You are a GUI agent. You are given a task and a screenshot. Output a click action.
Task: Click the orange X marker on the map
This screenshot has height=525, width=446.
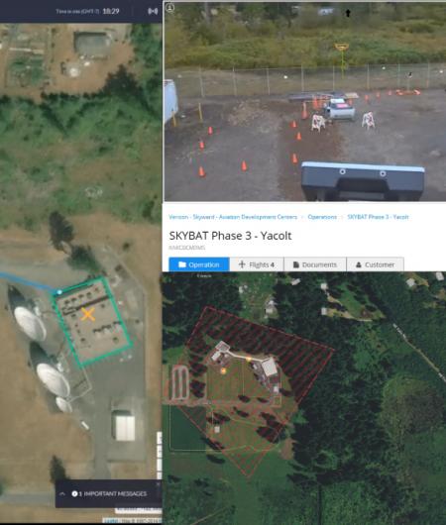pyautogui.click(x=88, y=314)
